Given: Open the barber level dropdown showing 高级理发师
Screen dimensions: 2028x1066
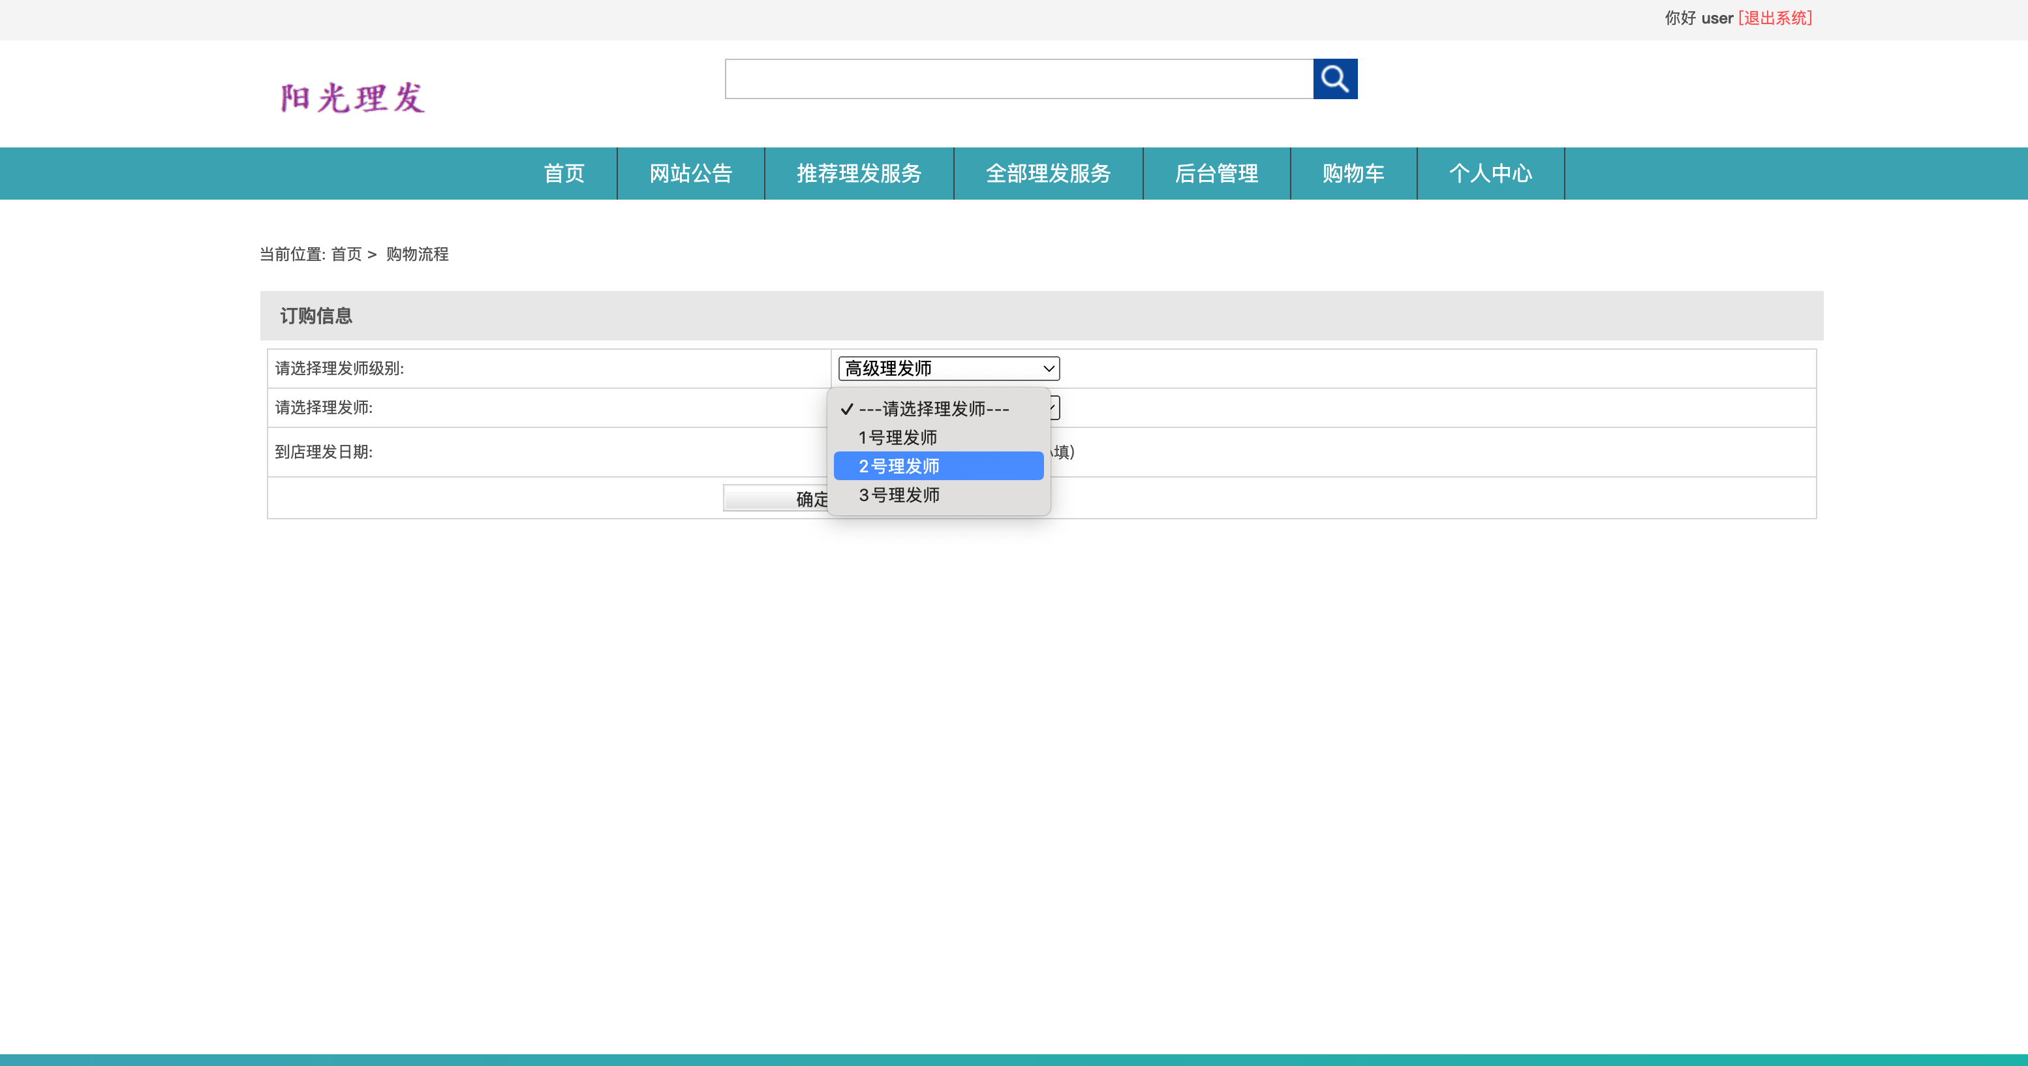Looking at the screenshot, I should coord(948,368).
